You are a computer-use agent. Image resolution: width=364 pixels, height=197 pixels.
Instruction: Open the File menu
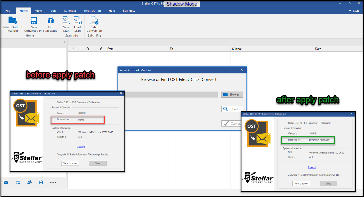[8, 11]
